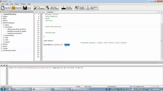This screenshot has height=91, width=163.
Task: Select startMotor(motorPort, speed); function
Action: pos(17,31)
